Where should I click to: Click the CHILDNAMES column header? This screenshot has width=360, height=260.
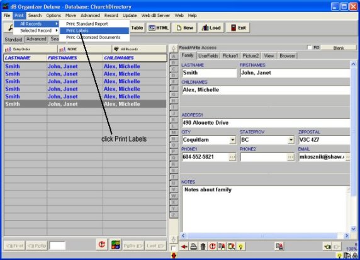pyautogui.click(x=135, y=58)
